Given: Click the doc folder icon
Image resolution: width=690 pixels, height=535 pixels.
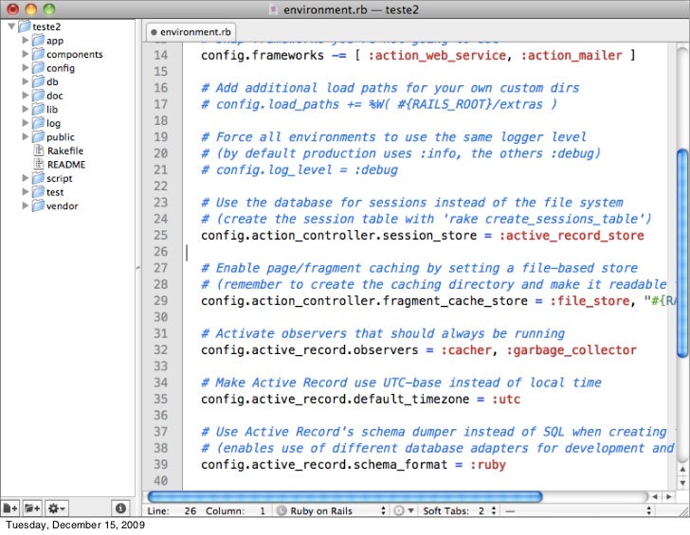Looking at the screenshot, I should click(38, 96).
